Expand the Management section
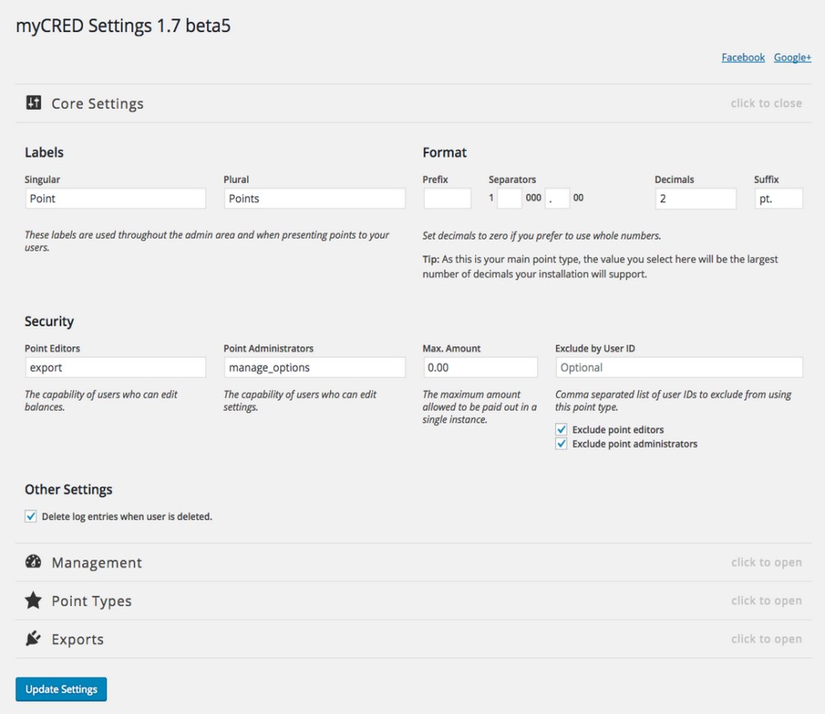This screenshot has height=714, width=825. [x=766, y=562]
